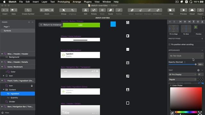Click the opacity 100% field

click(201, 64)
